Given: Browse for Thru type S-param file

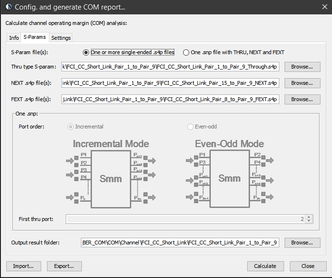Looking at the screenshot, I should (302, 67).
